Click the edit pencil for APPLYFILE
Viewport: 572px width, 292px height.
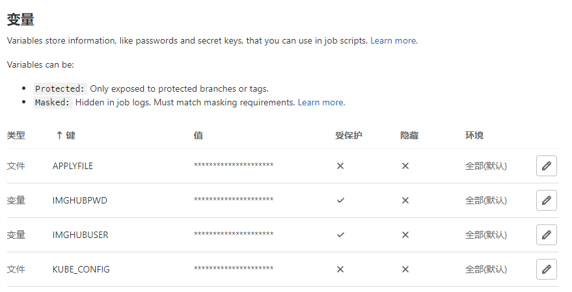click(x=546, y=166)
